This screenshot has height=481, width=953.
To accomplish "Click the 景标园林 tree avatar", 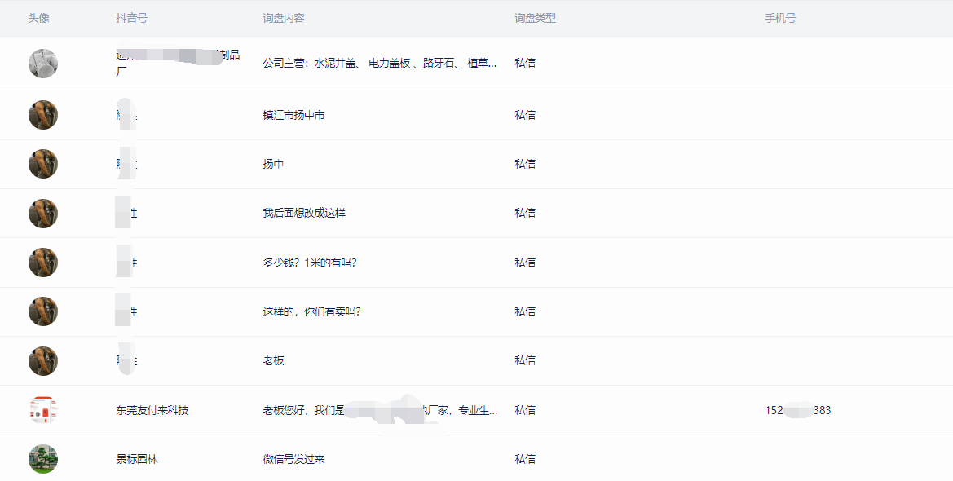I will point(43,459).
